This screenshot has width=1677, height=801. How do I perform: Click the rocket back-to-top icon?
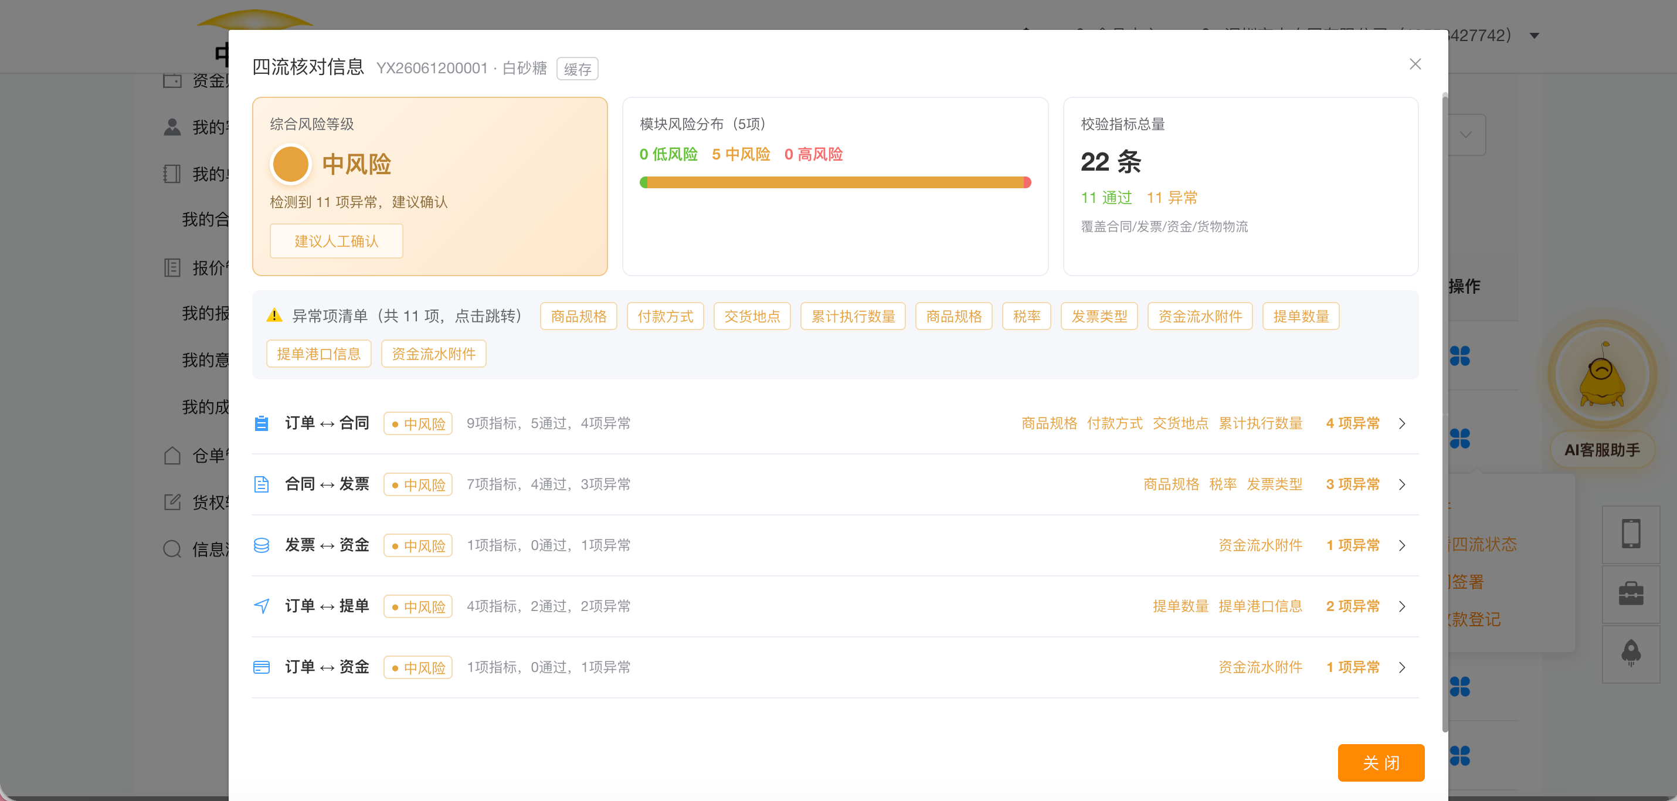(x=1631, y=653)
